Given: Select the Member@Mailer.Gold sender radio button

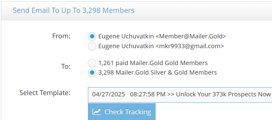Looking at the screenshot, I should [92, 36].
